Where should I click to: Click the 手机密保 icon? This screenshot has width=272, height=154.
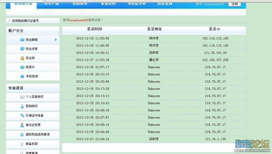click(x=22, y=76)
